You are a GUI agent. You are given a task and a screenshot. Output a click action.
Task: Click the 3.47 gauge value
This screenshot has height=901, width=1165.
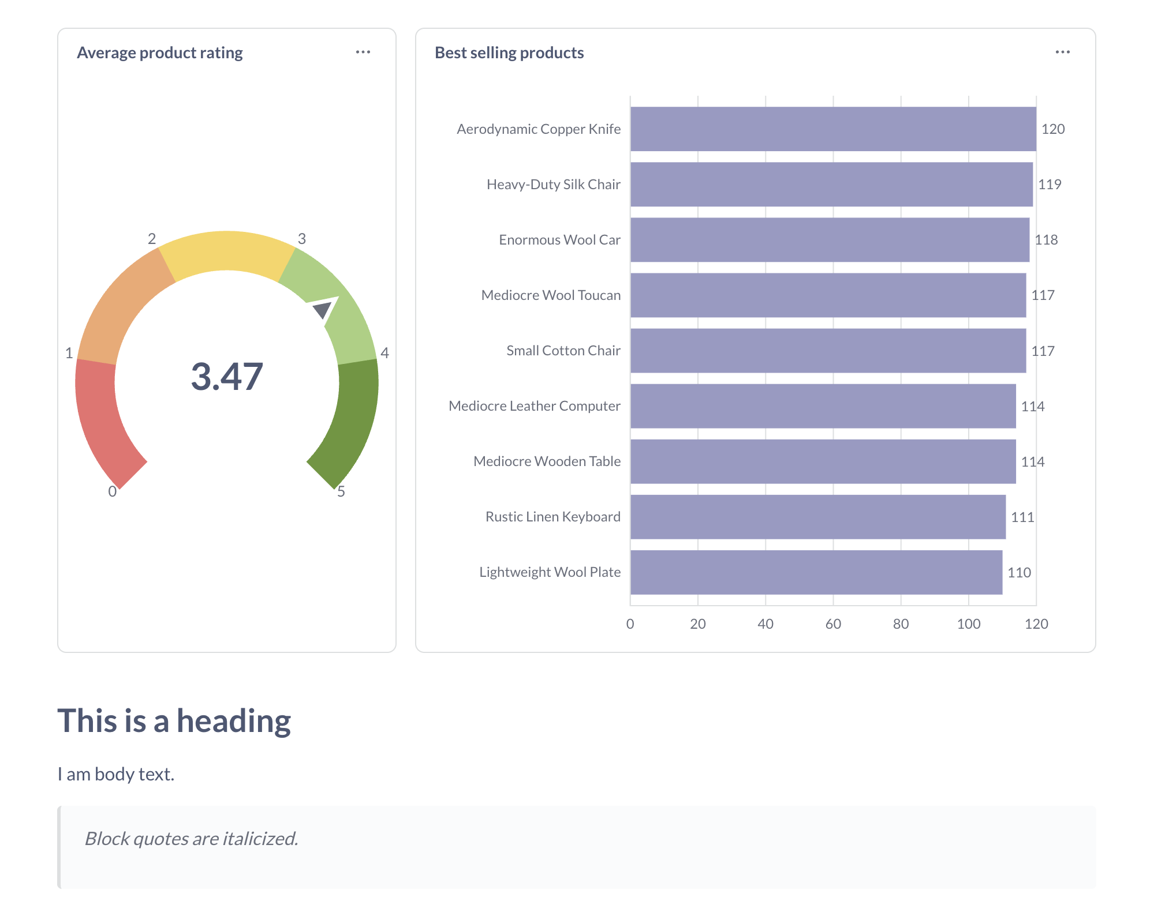pos(227,377)
